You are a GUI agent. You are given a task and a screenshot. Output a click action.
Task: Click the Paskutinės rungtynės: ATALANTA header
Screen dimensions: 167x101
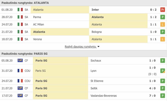pyautogui.click(x=25, y=3)
